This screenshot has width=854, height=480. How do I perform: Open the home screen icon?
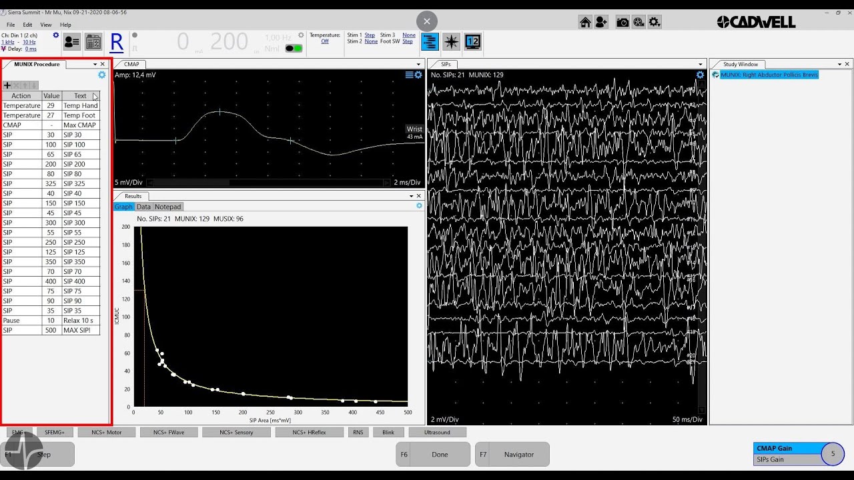(585, 22)
